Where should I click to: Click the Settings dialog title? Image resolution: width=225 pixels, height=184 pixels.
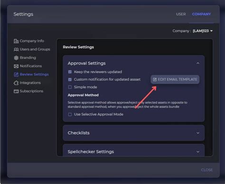click(23, 14)
